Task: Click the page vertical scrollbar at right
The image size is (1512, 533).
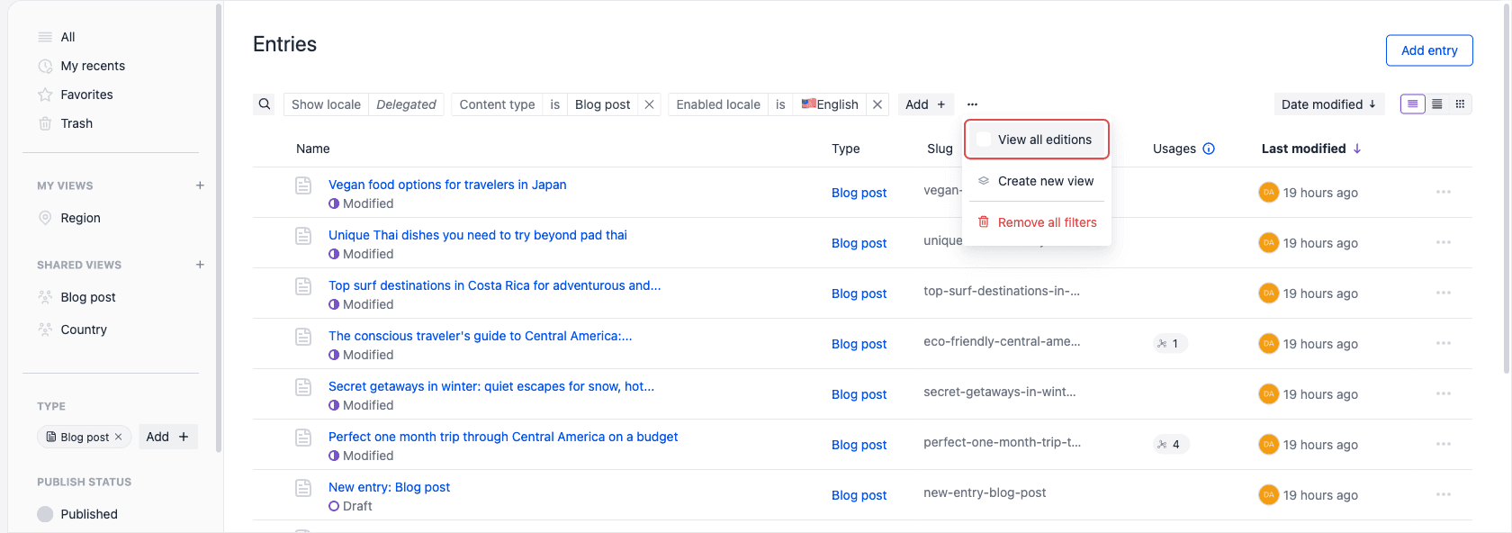Action: 1507,189
